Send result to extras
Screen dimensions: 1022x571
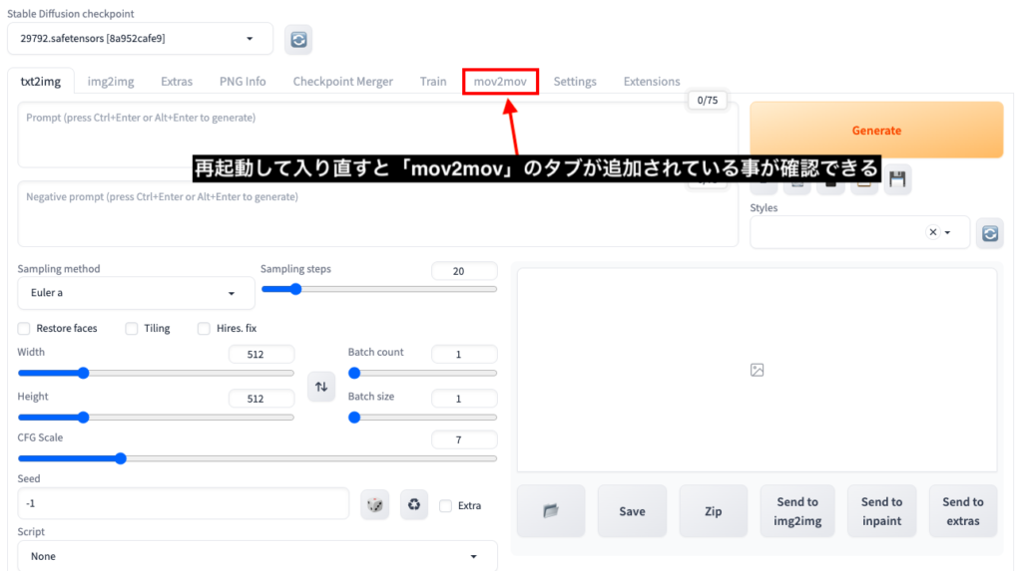coord(963,511)
